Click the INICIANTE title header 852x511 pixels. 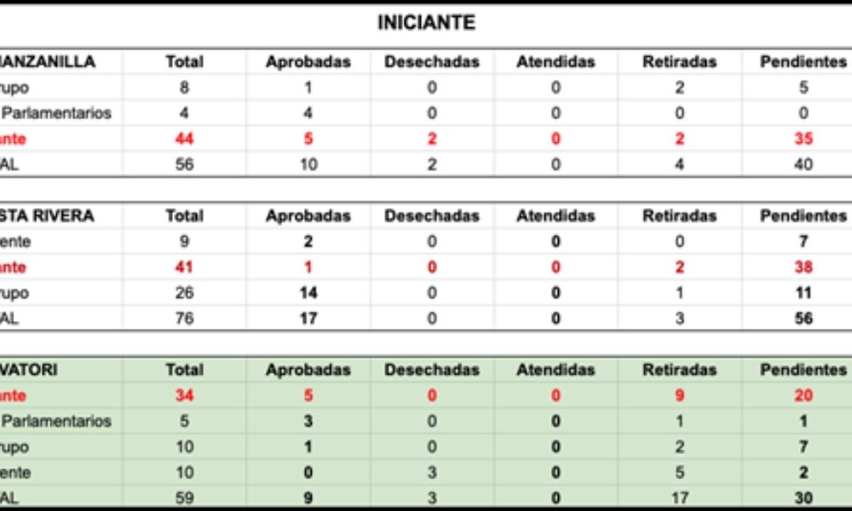[427, 23]
